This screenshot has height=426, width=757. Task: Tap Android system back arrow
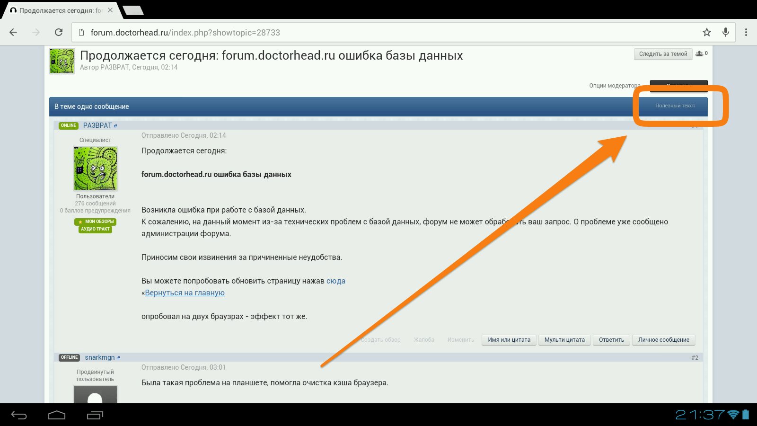19,415
